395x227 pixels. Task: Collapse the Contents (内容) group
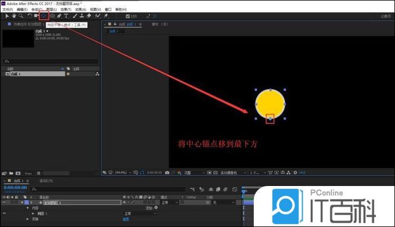28,208
